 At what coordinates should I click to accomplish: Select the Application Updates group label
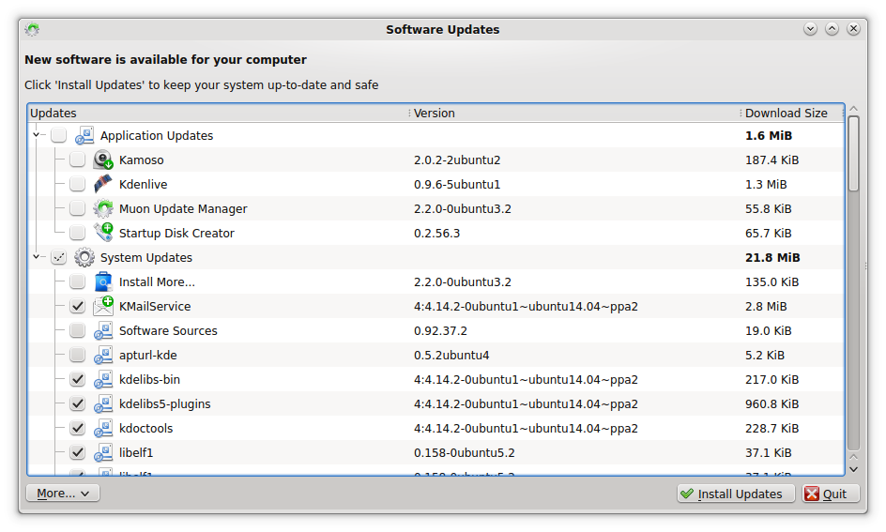[x=157, y=136]
